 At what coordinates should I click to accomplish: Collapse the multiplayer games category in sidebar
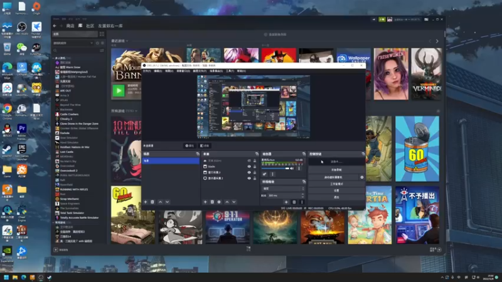pos(53,58)
